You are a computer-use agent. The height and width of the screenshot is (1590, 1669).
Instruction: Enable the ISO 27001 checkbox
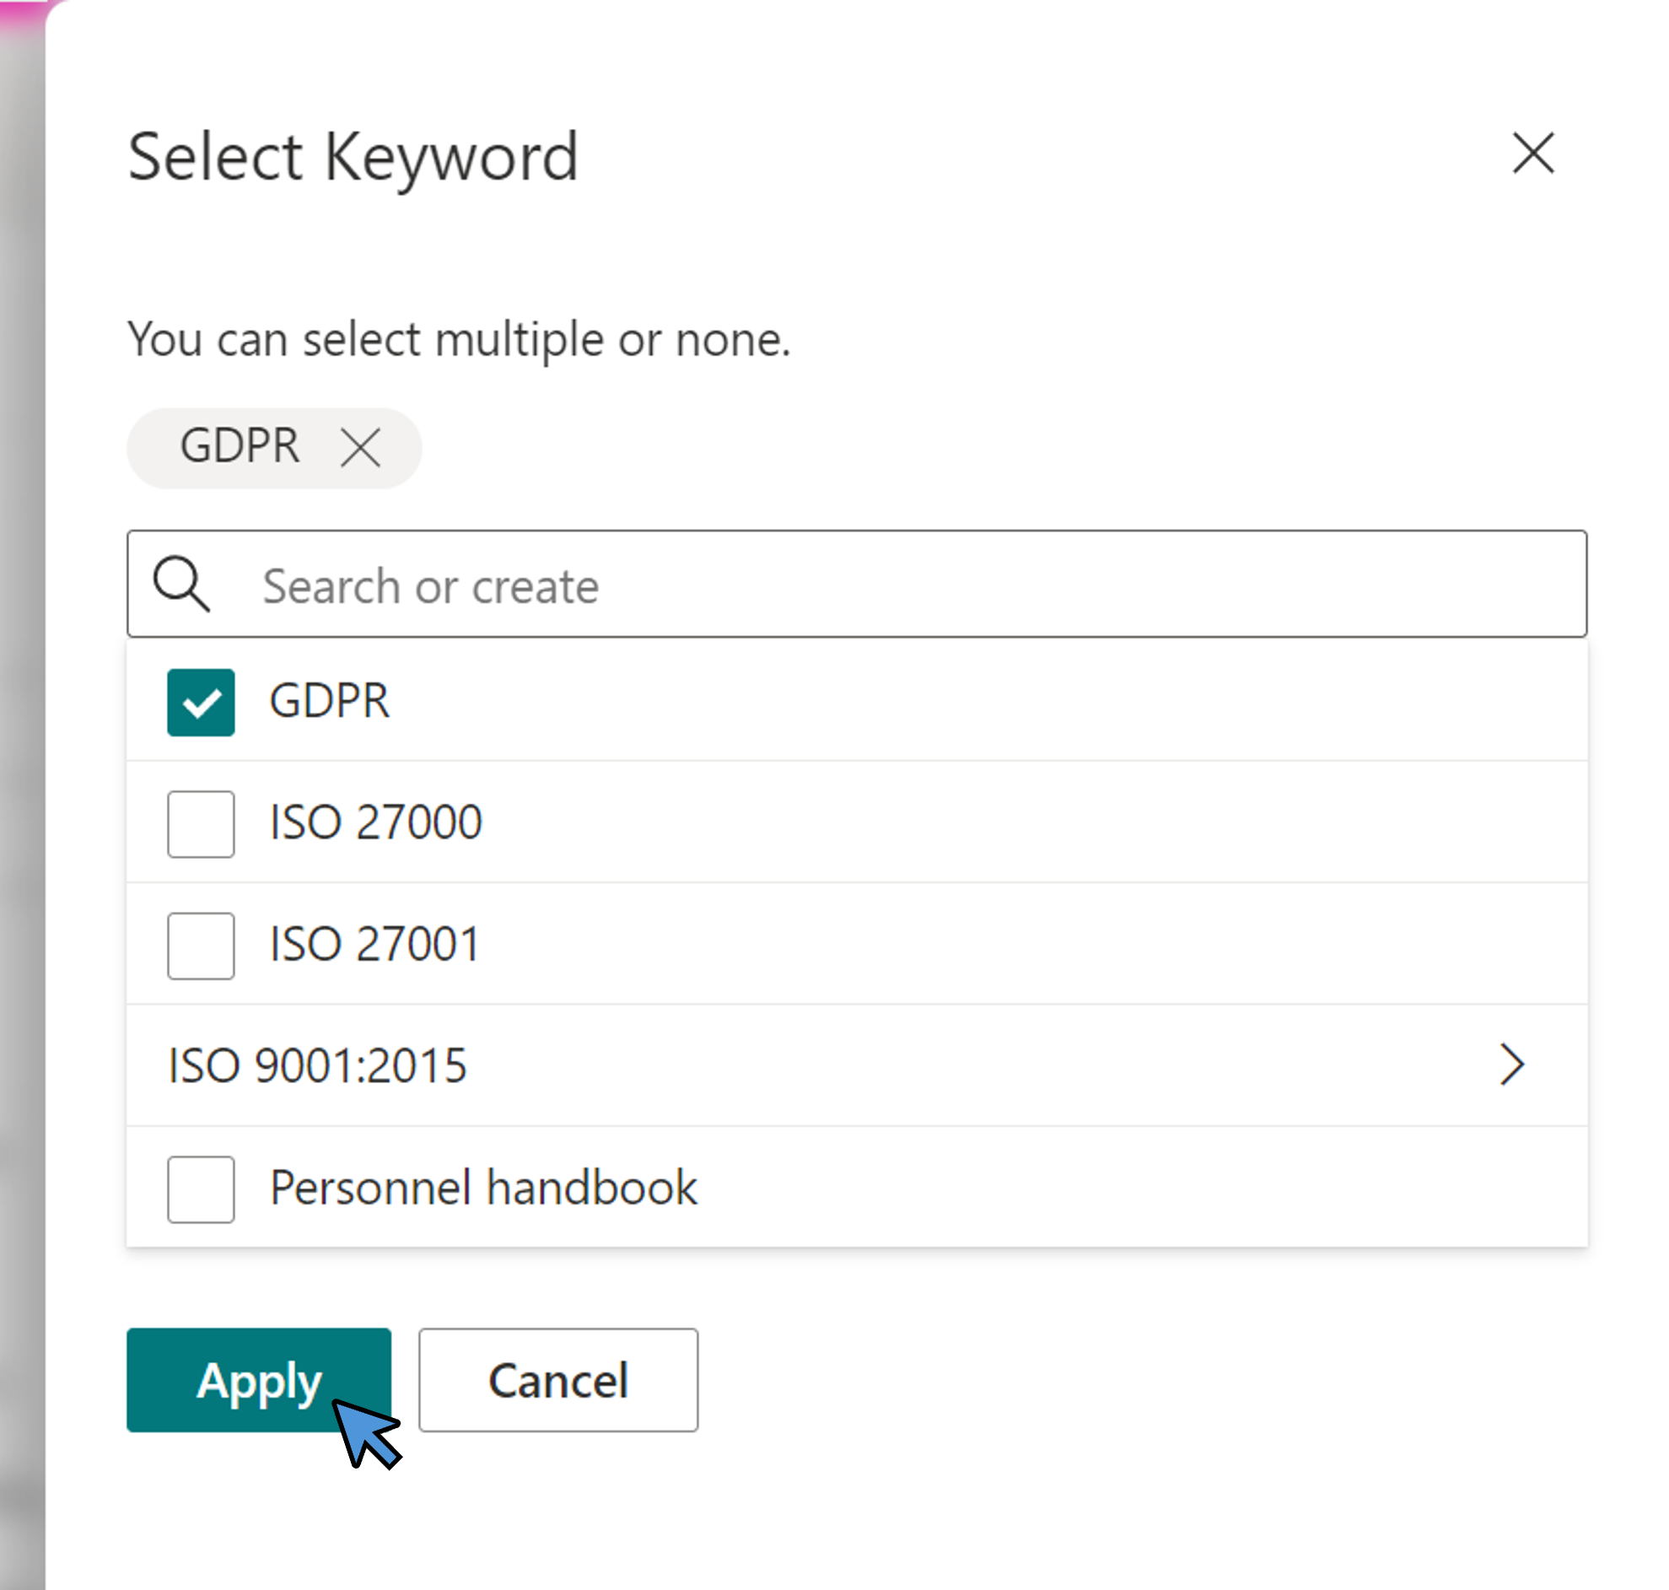point(201,945)
